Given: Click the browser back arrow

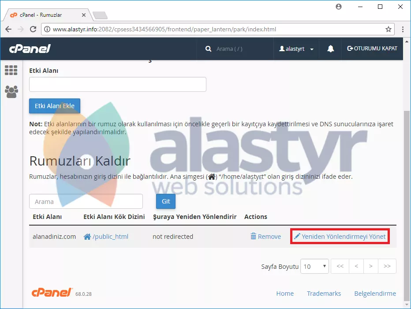Looking at the screenshot, I should pyautogui.click(x=8, y=29).
